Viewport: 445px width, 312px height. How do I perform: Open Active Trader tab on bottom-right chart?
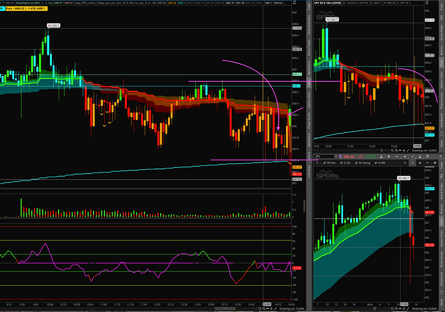point(441,191)
